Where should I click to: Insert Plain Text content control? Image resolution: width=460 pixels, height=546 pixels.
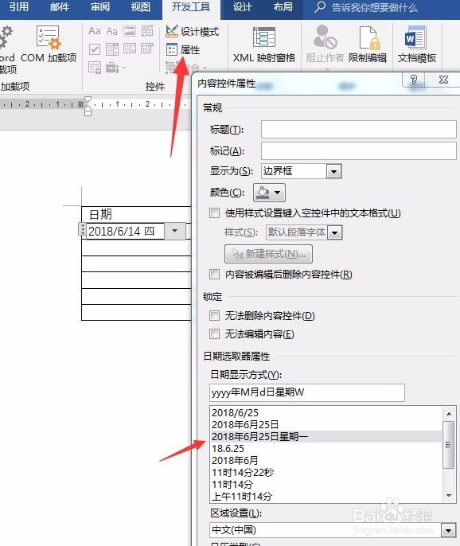coord(111,31)
